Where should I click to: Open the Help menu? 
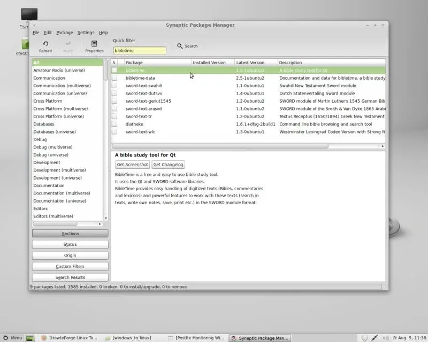[103, 33]
